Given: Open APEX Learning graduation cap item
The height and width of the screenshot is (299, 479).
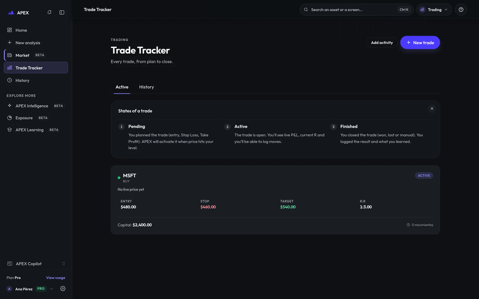Looking at the screenshot, I should coord(36,130).
